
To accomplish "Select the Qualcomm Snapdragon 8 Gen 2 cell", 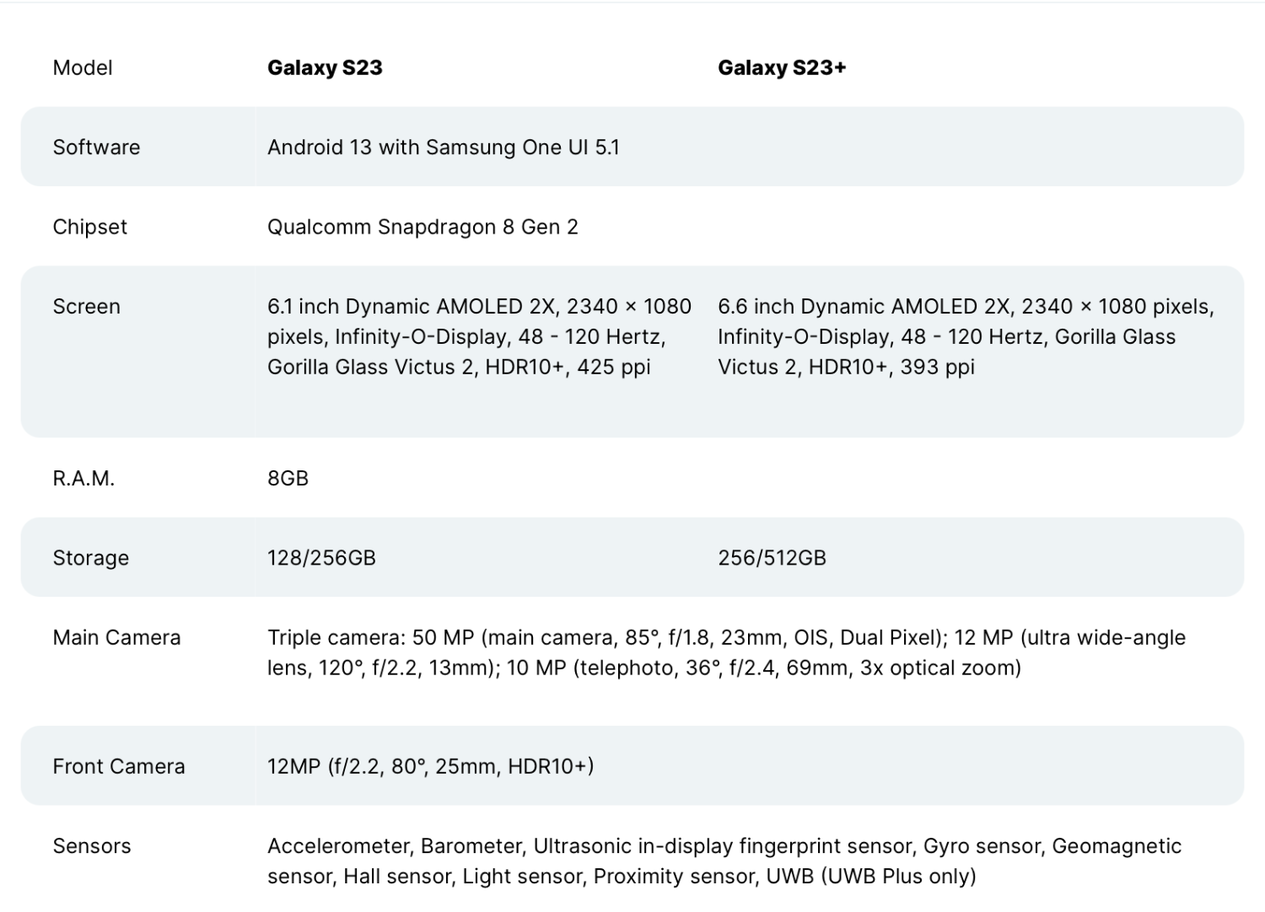I will [x=423, y=227].
